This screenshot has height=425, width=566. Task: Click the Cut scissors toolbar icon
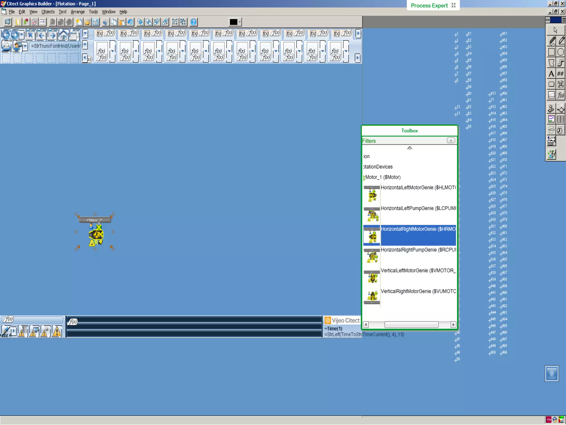point(105,22)
